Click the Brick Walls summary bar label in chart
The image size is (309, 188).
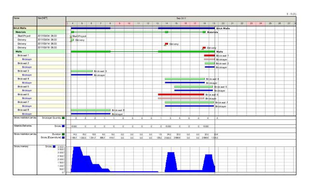pos(223,29)
